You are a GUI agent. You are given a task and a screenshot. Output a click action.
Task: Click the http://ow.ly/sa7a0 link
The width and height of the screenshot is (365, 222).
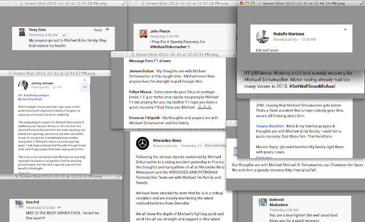[x=301, y=170]
